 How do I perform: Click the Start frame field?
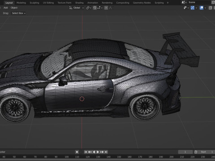click(x=206, y=152)
